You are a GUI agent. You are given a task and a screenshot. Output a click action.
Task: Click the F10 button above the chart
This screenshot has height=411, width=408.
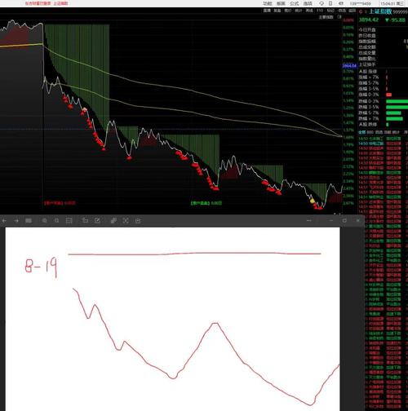click(320, 11)
